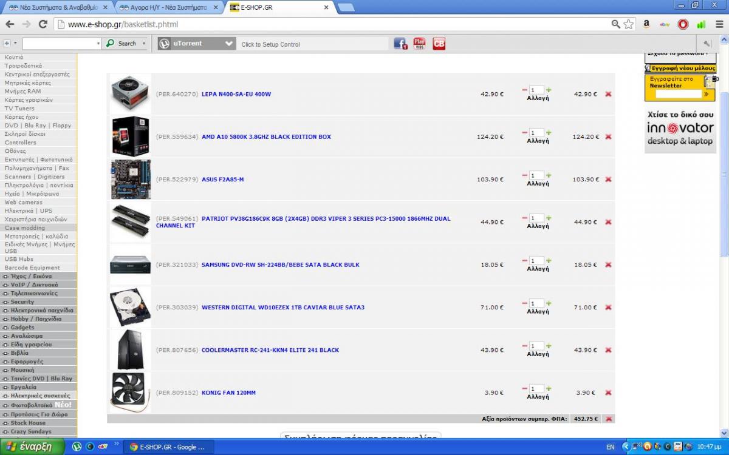Open Chrome menu button
Image resolution: width=729 pixels, height=455 pixels.
(x=719, y=24)
